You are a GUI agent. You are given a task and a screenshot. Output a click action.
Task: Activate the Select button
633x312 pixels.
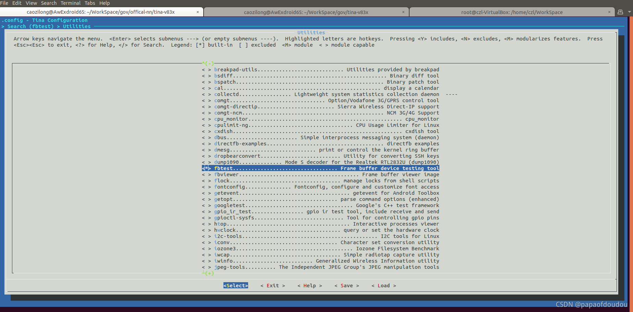pyautogui.click(x=236, y=286)
